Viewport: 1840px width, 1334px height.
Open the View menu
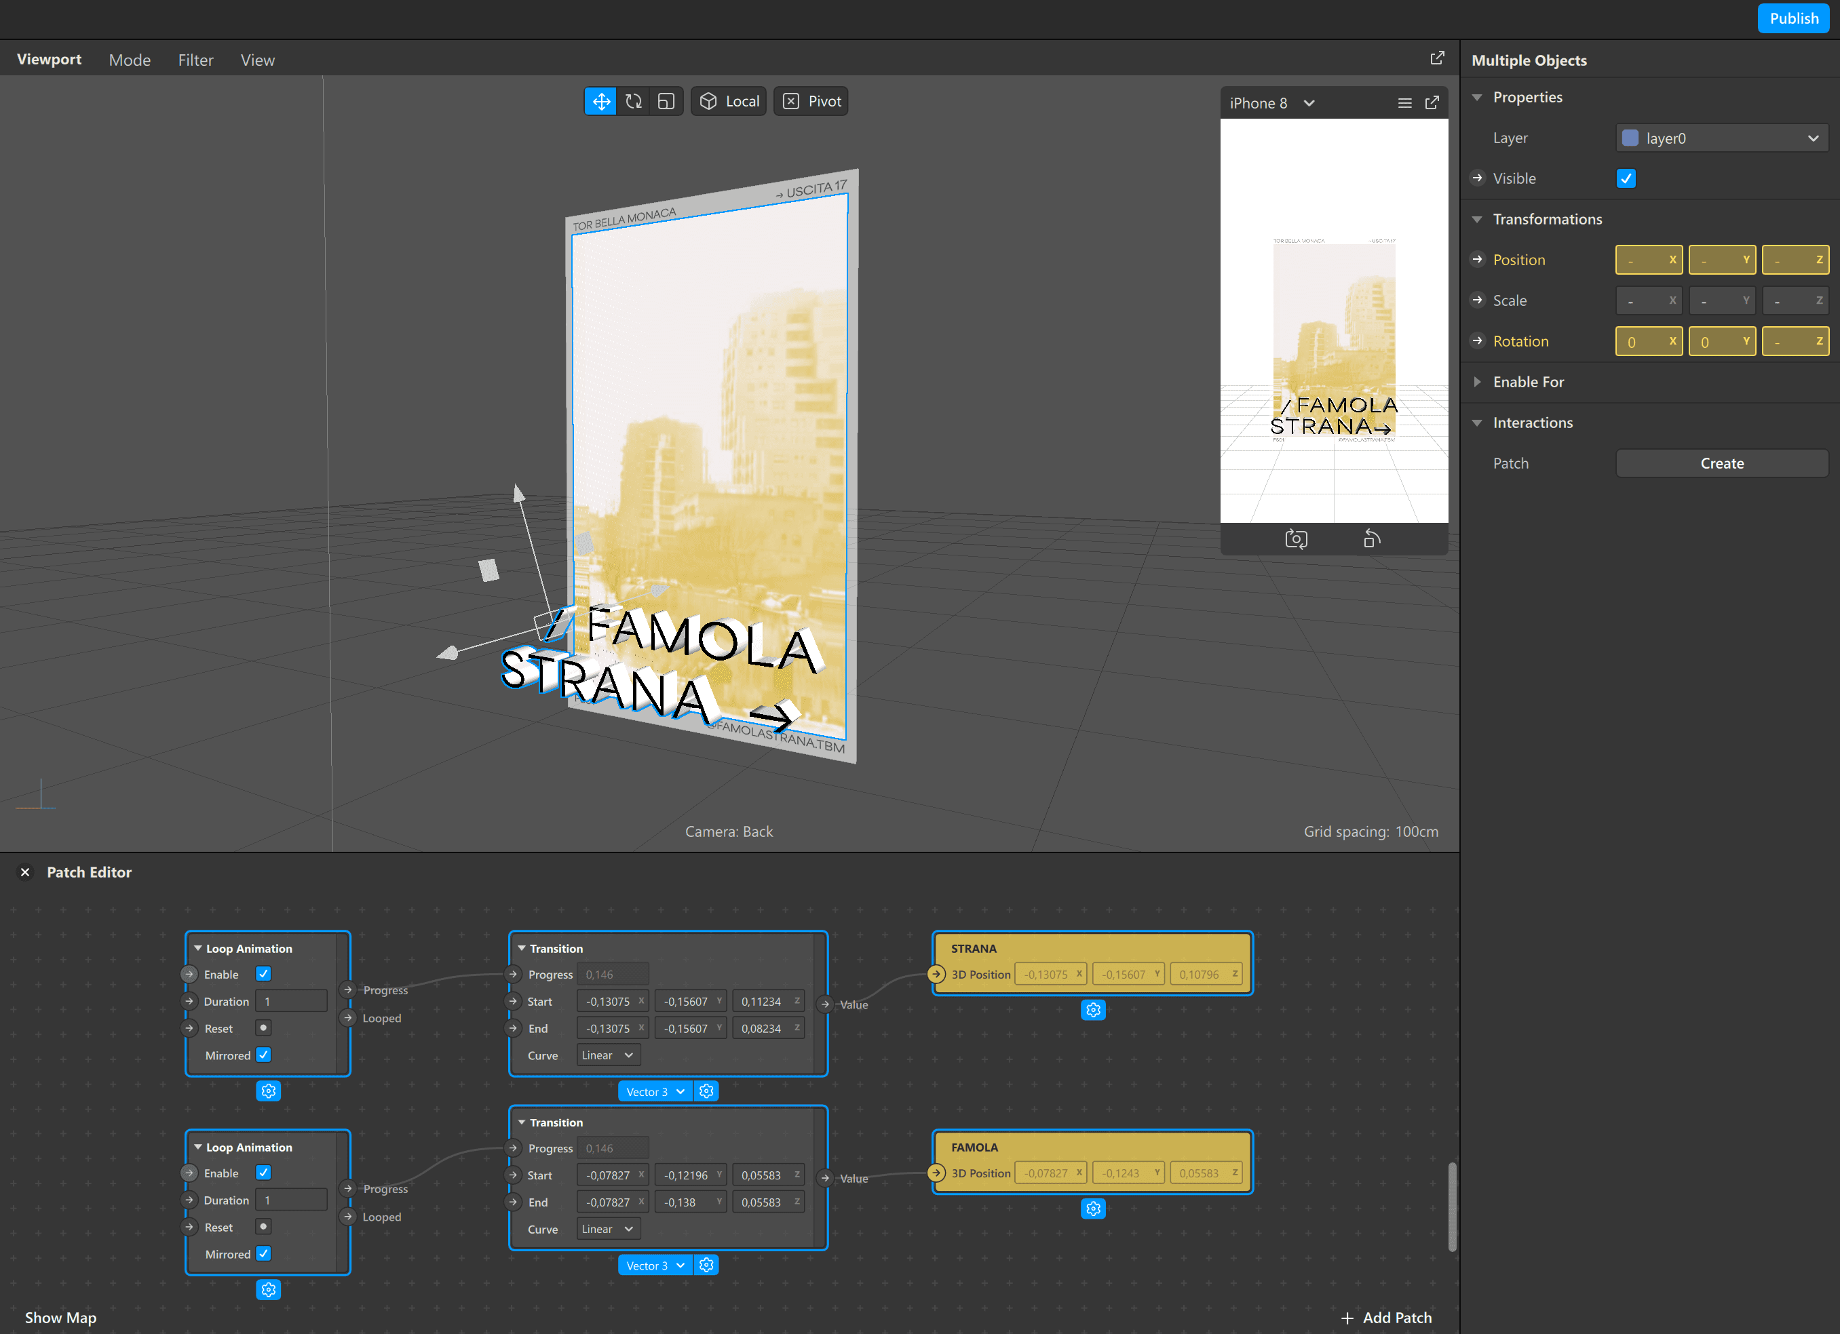(x=257, y=60)
